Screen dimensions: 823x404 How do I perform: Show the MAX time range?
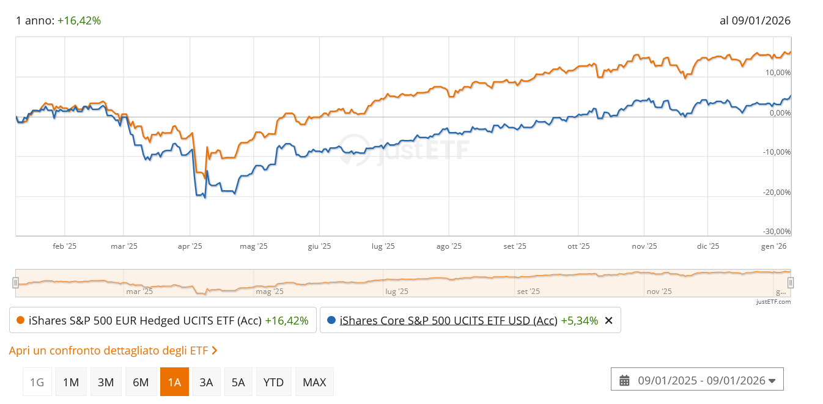[x=314, y=382]
